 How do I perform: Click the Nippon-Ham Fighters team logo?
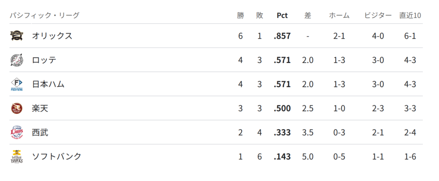click(x=16, y=84)
